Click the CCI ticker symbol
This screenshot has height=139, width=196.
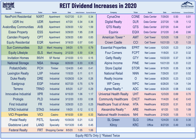click(x=136, y=42)
